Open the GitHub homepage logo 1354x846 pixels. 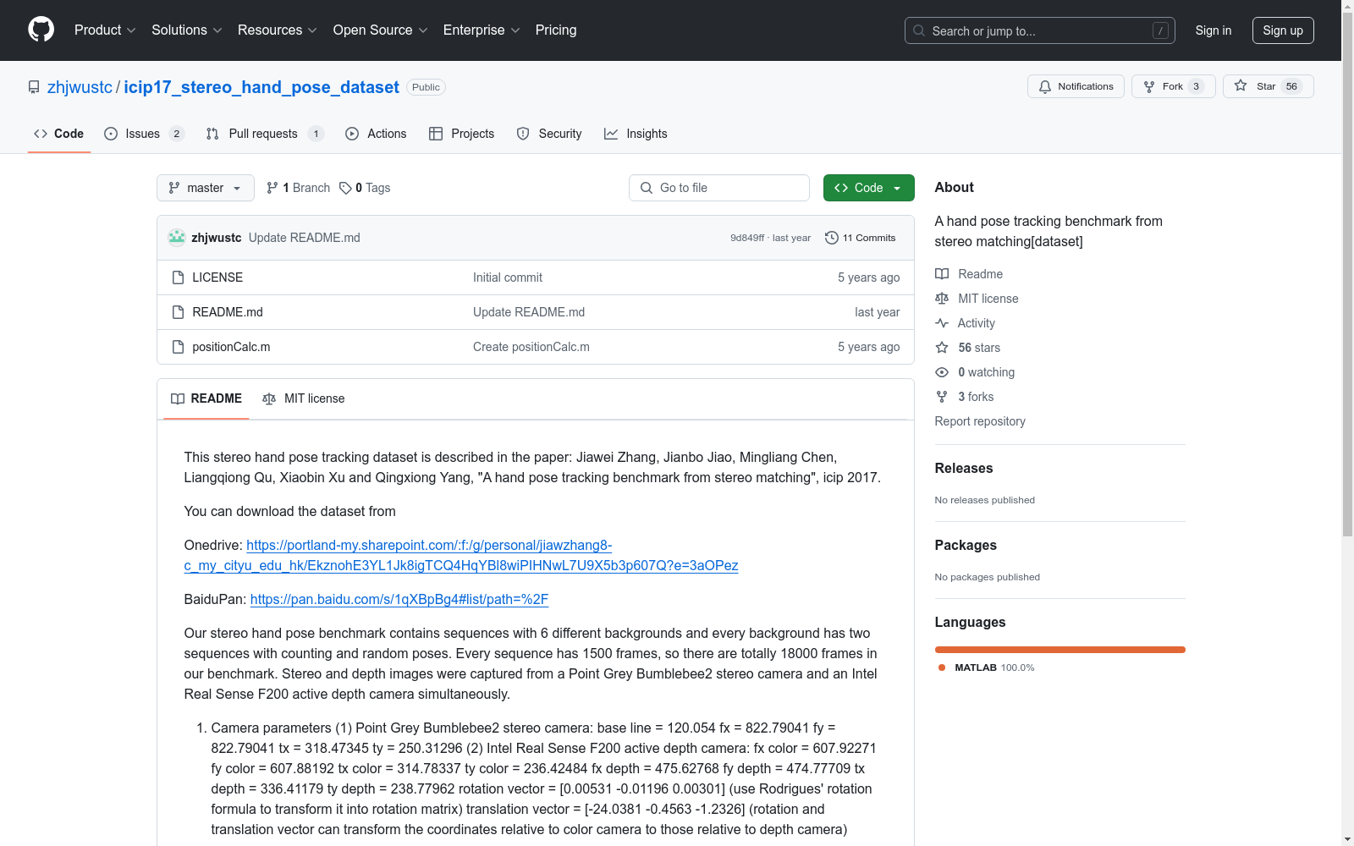pos(41,30)
